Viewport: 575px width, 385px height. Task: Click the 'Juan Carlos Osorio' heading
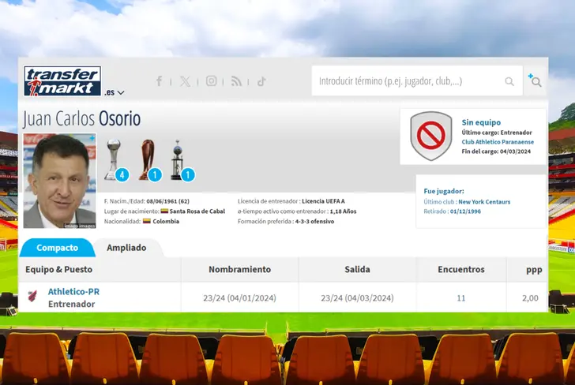[82, 118]
